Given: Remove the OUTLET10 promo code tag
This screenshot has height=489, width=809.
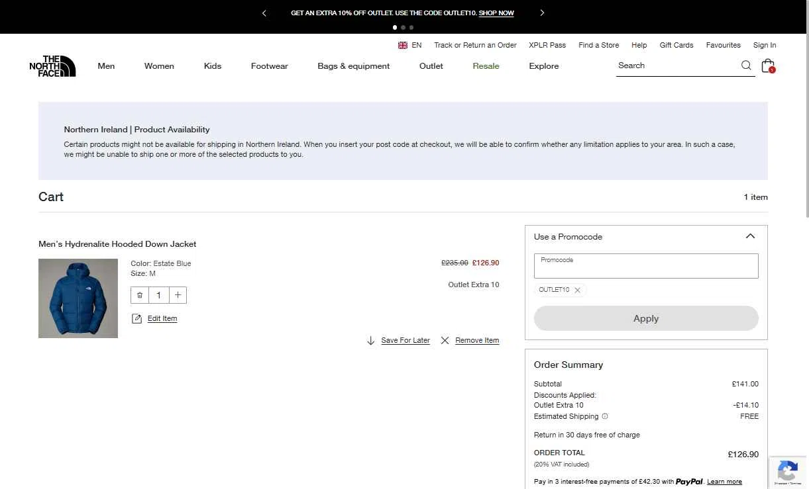Looking at the screenshot, I should (x=578, y=290).
